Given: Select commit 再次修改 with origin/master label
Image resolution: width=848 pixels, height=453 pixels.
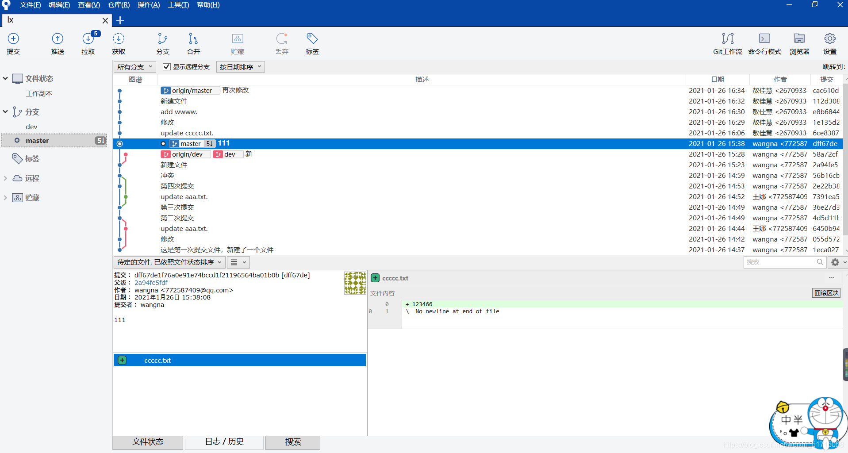Looking at the screenshot, I should click(478, 90).
